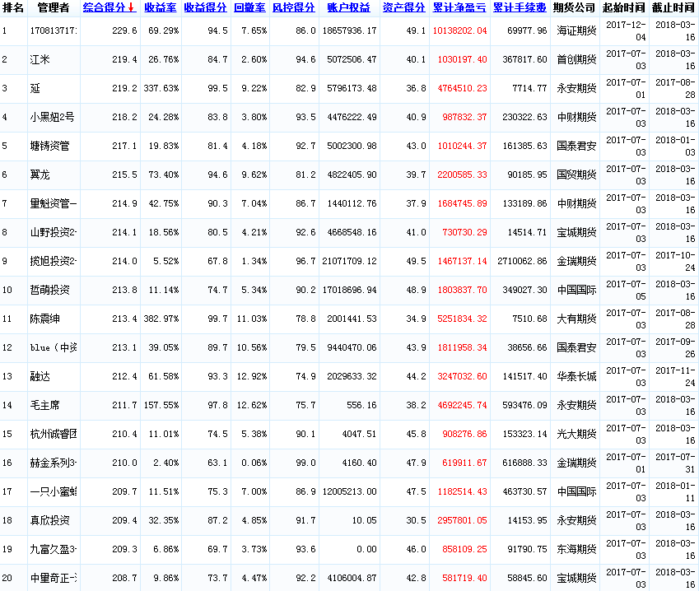Open manager 真欣投资 entry
This screenshot has width=699, height=591.
click(x=49, y=521)
